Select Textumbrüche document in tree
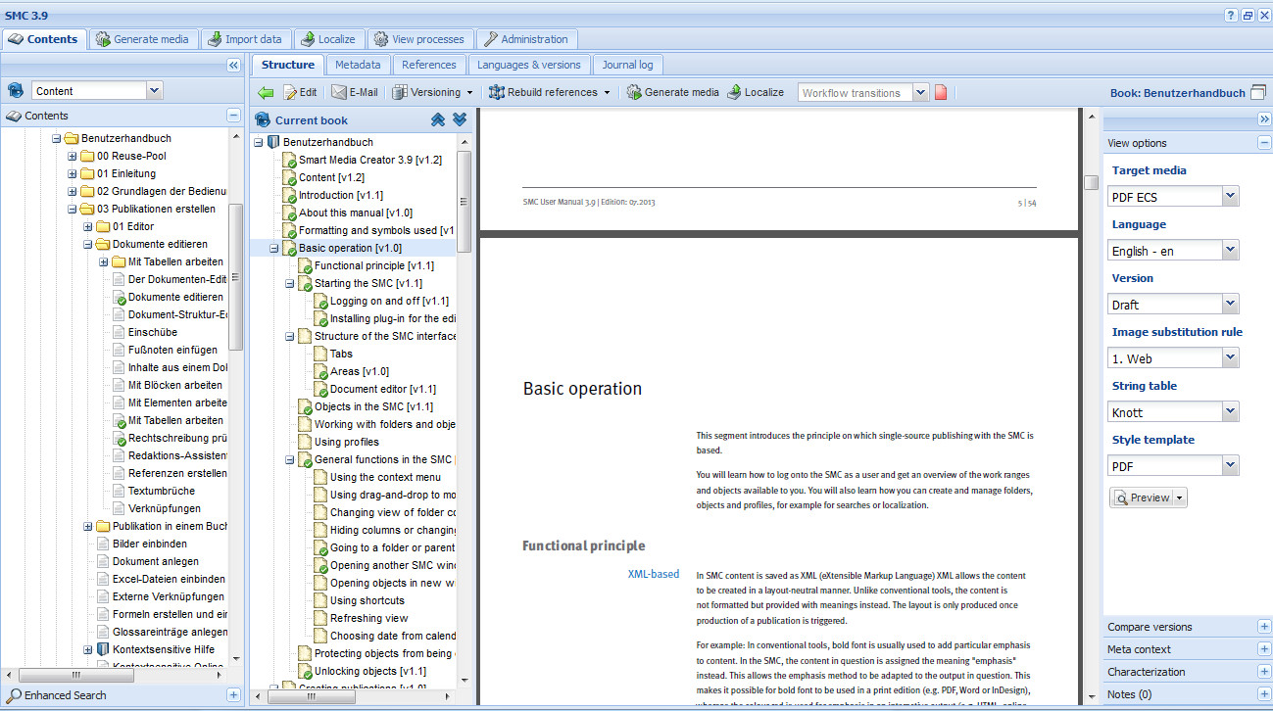This screenshot has width=1273, height=711. [162, 491]
